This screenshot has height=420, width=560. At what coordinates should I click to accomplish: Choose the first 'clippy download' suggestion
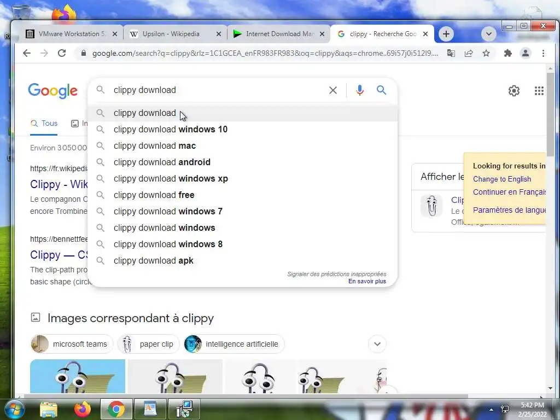pos(242,113)
